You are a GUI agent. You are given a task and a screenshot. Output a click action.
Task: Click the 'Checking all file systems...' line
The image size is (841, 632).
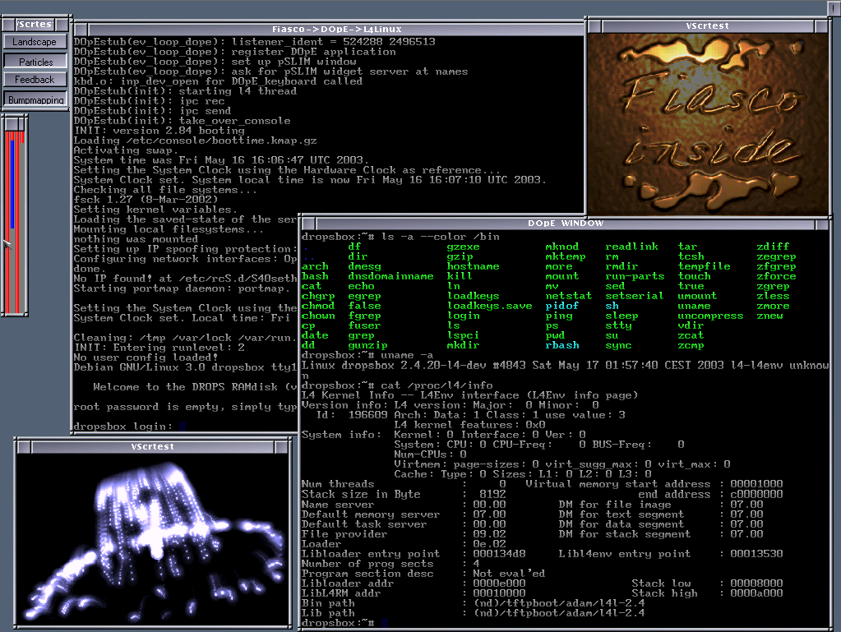coord(165,190)
